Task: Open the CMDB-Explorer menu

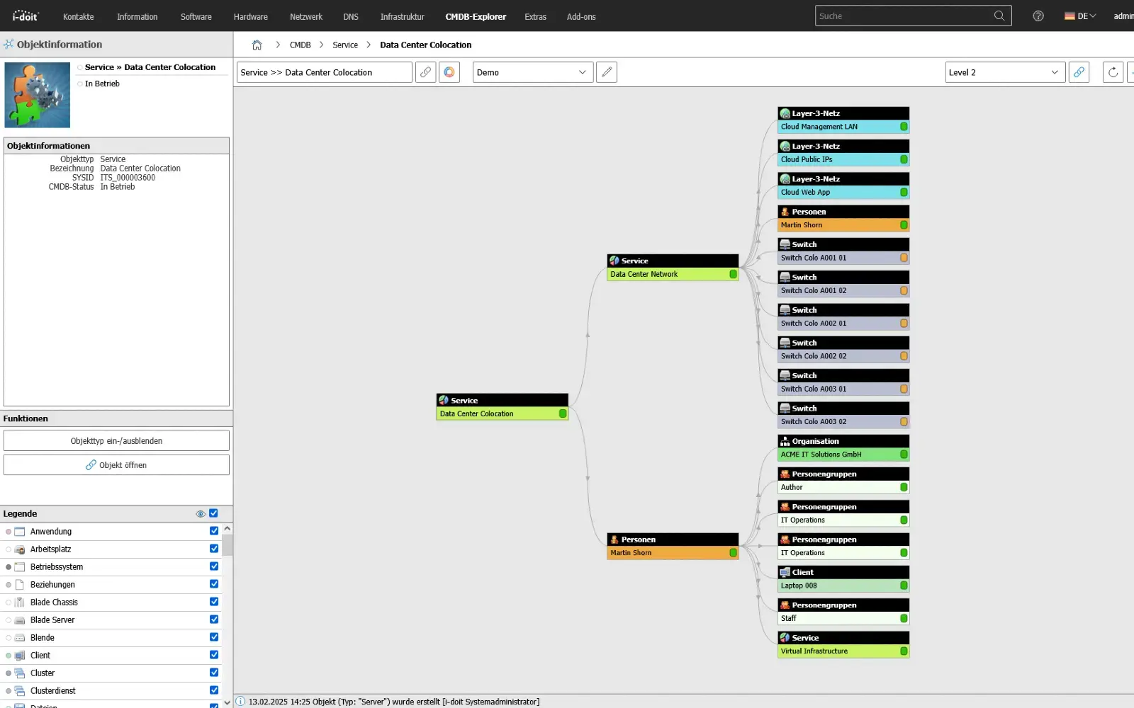Action: [x=476, y=16]
